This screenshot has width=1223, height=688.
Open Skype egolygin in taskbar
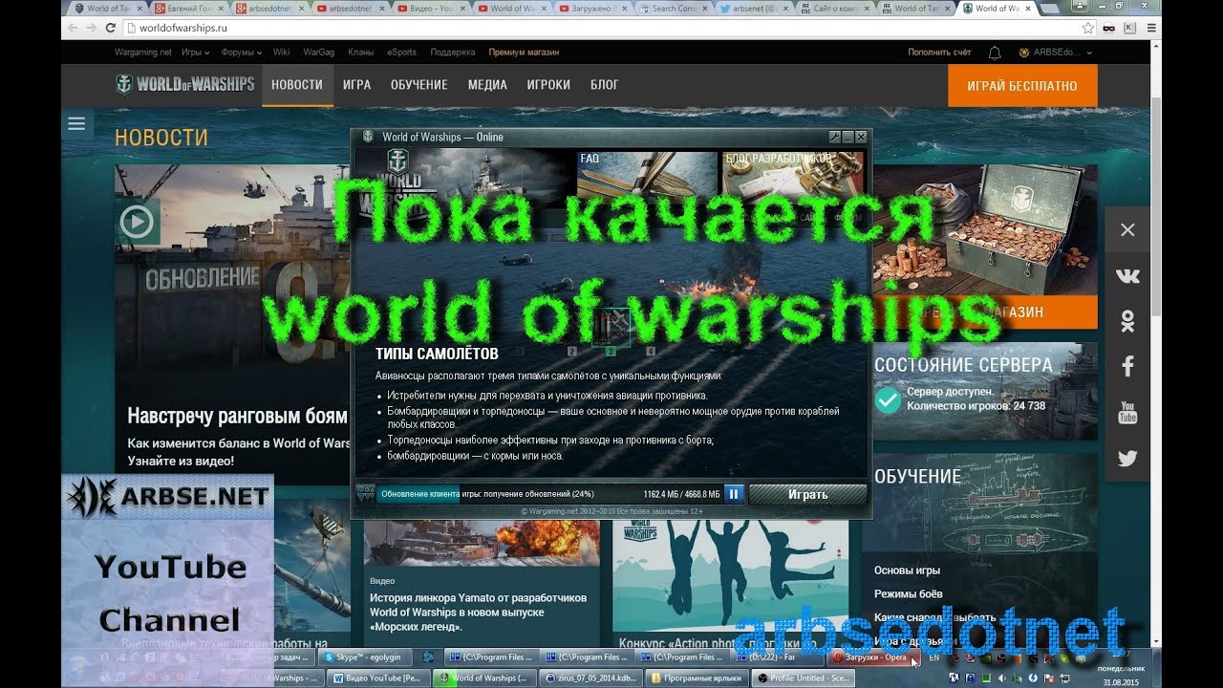click(367, 657)
